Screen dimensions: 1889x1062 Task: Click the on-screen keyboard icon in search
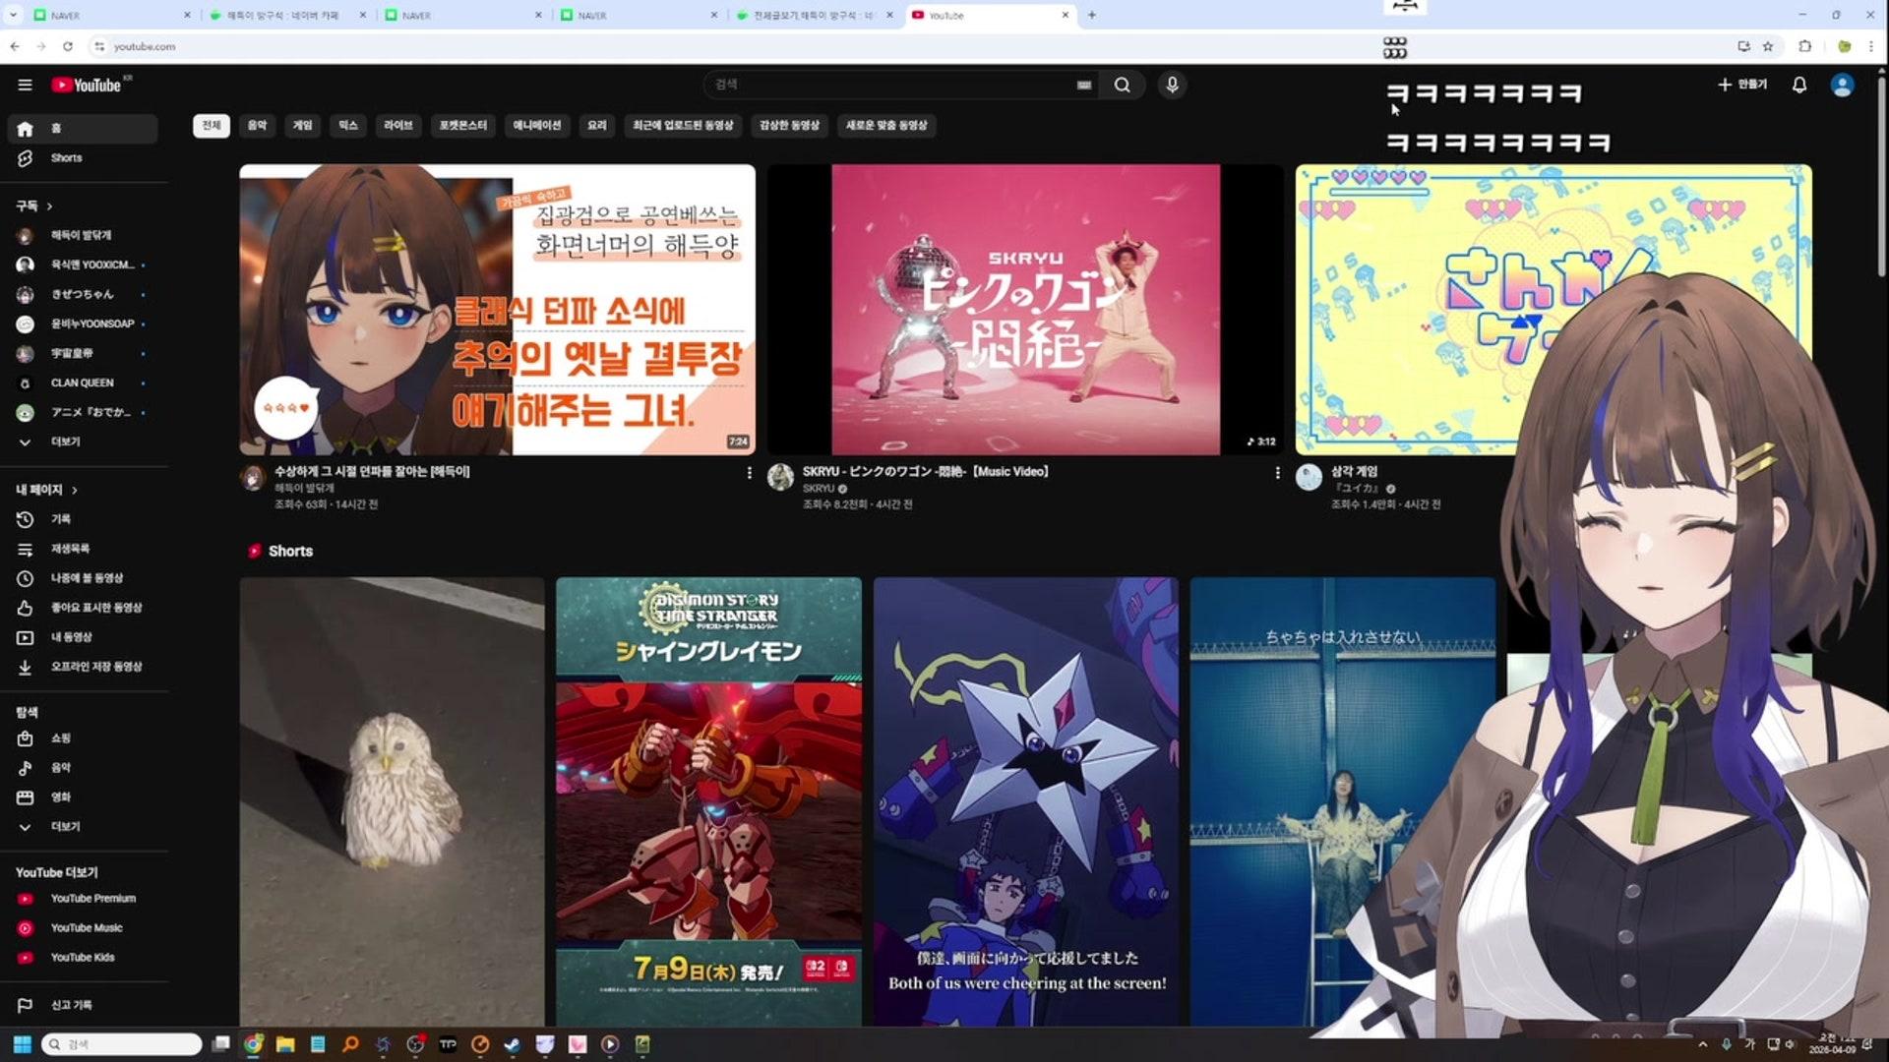pos(1083,85)
